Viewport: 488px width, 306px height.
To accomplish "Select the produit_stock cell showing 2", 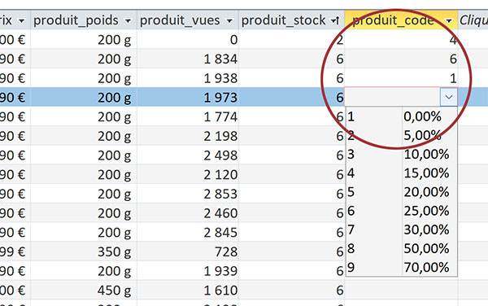I will pyautogui.click(x=292, y=40).
